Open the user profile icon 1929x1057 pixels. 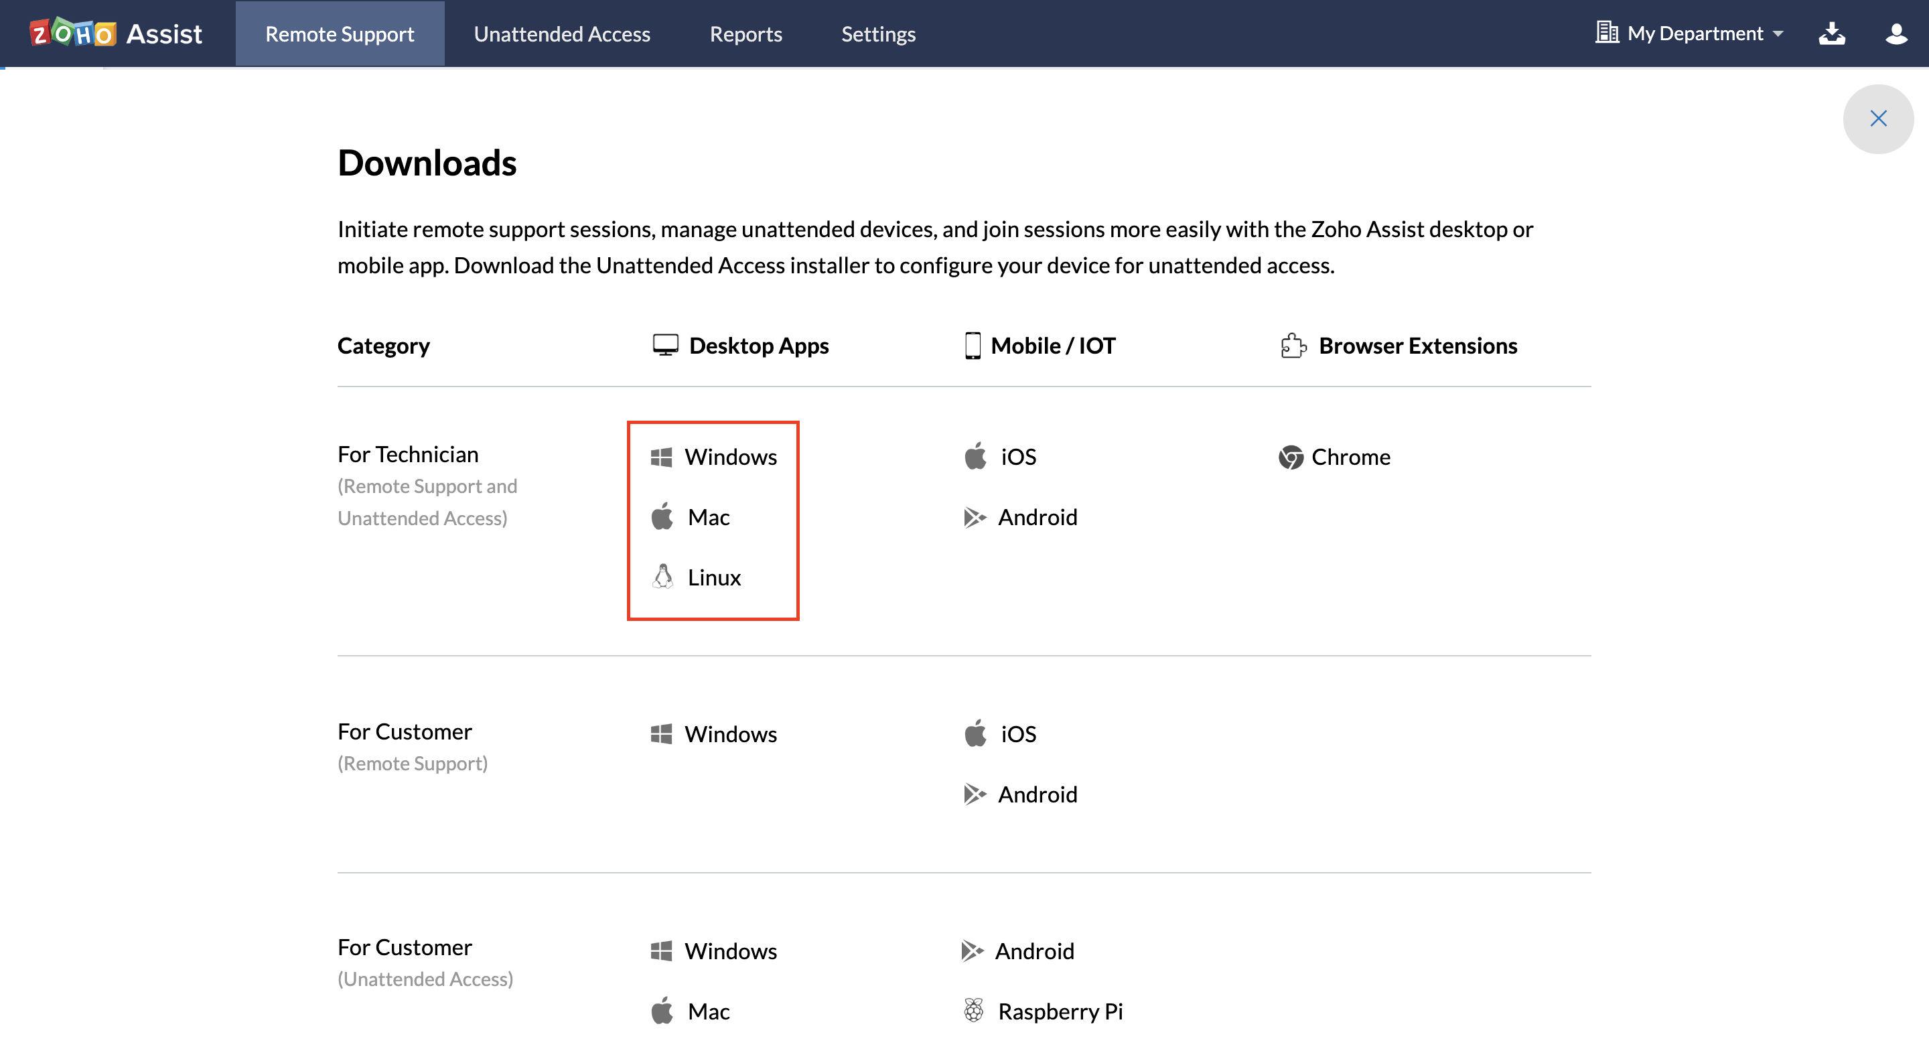tap(1896, 33)
